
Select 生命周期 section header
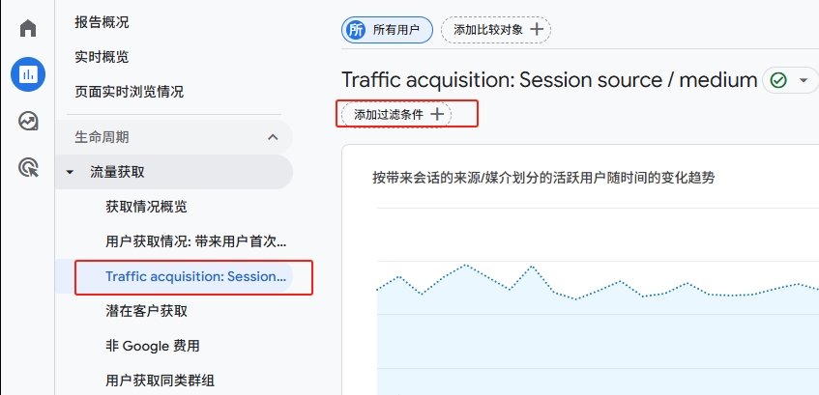point(174,137)
